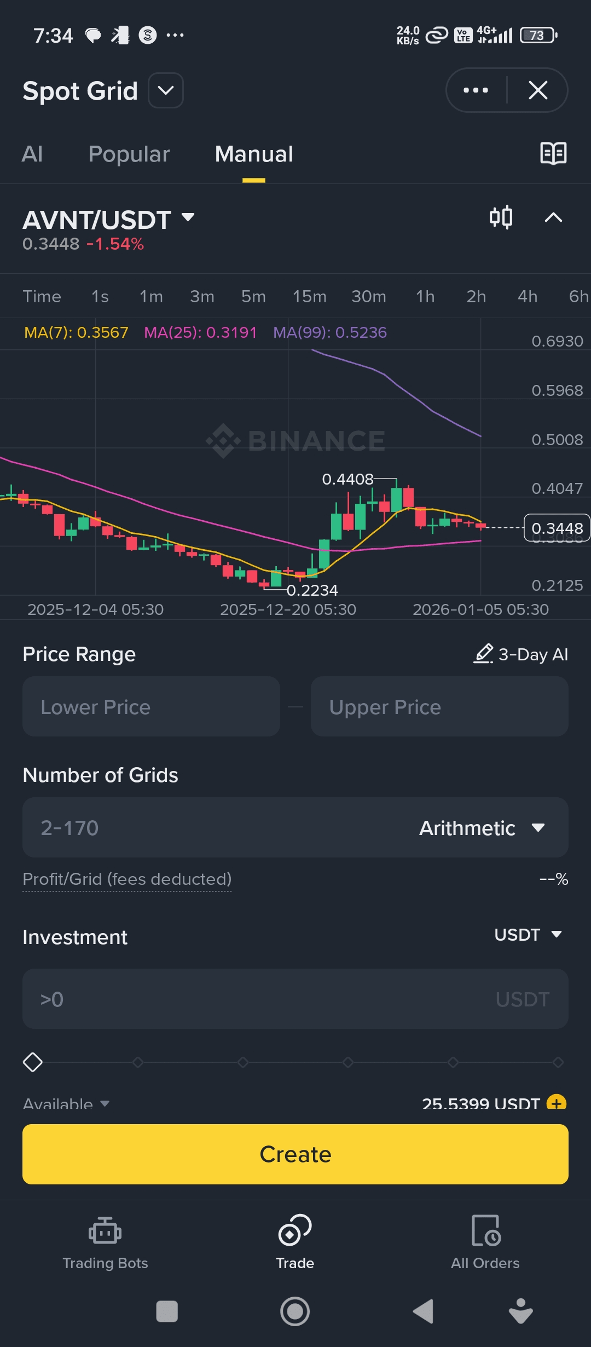Collapse the chart with the up chevron
The width and height of the screenshot is (591, 1347).
(553, 217)
